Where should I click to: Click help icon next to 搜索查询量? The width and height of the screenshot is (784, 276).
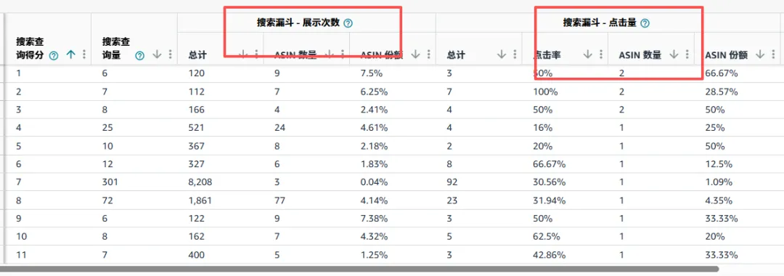pyautogui.click(x=140, y=56)
